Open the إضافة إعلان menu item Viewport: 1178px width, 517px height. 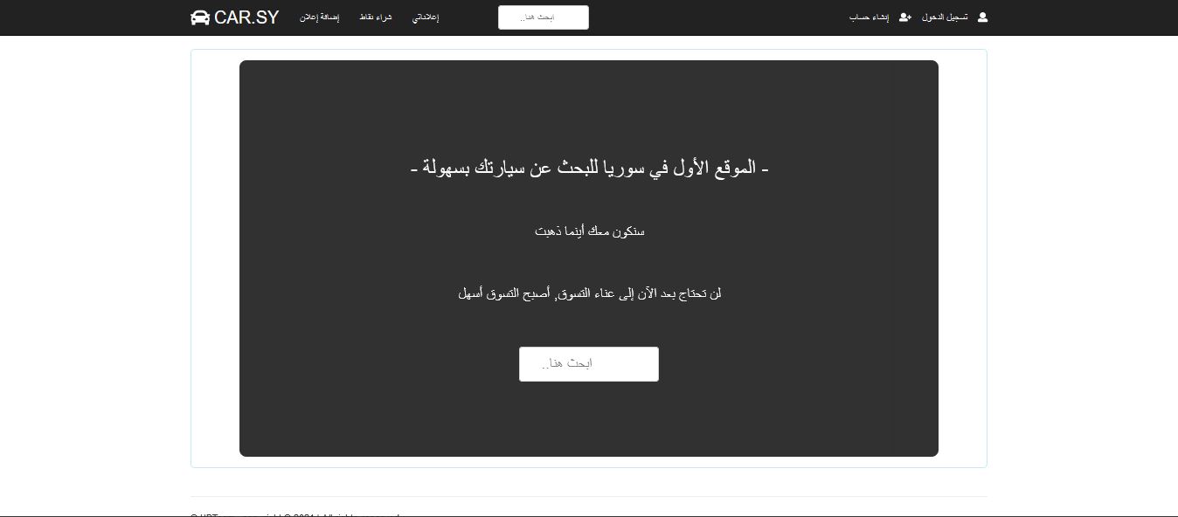(319, 17)
